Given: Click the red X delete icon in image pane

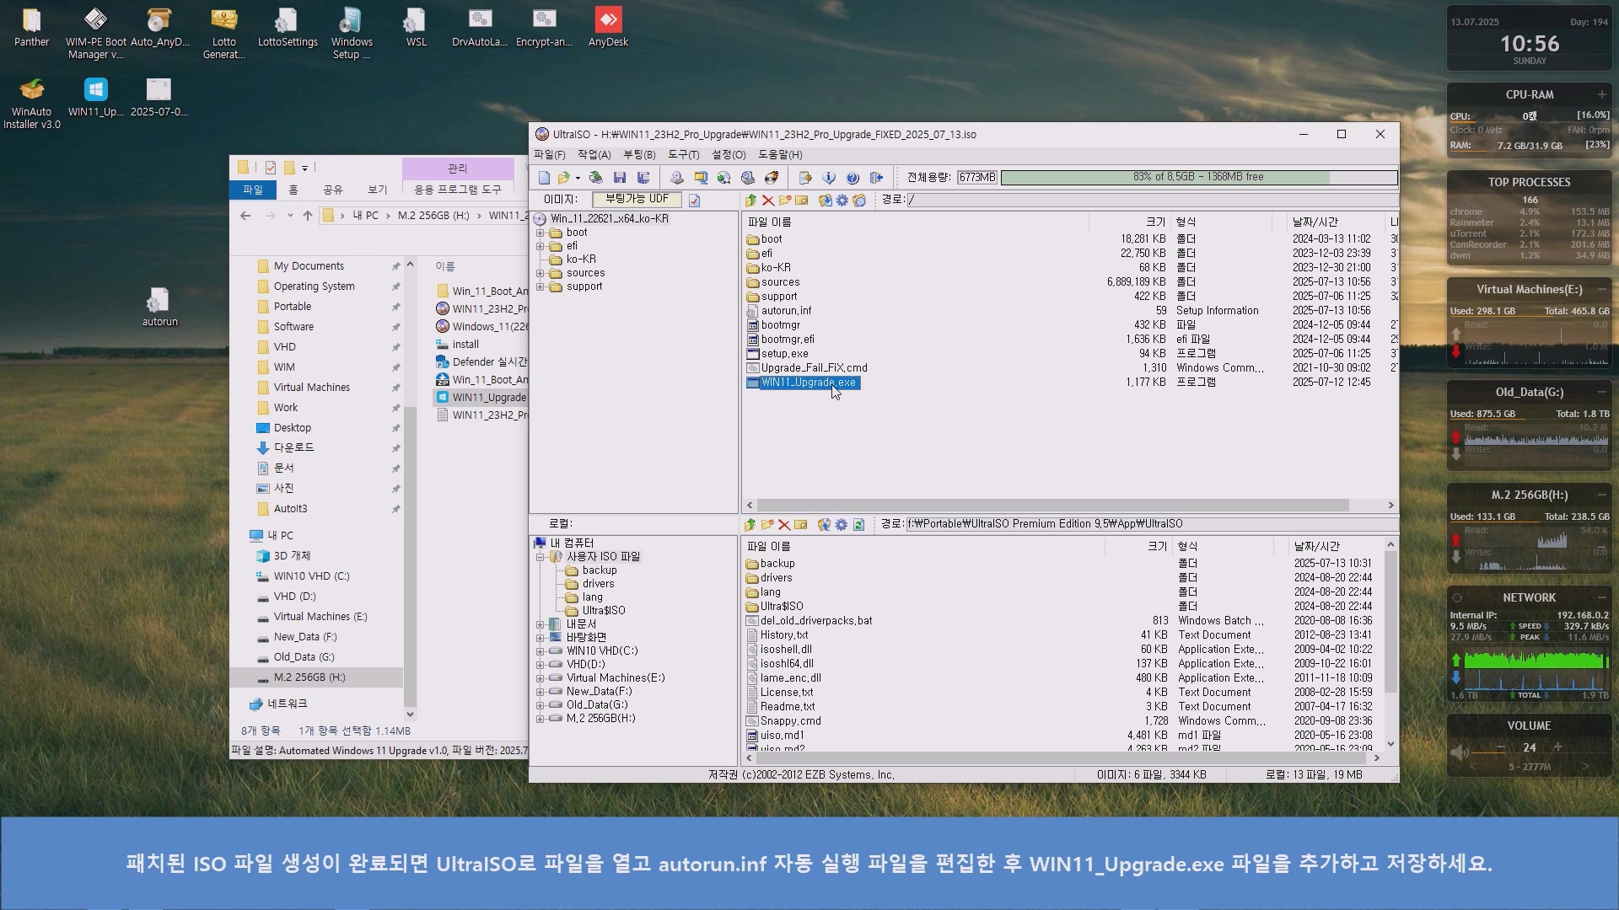Looking at the screenshot, I should tap(767, 201).
